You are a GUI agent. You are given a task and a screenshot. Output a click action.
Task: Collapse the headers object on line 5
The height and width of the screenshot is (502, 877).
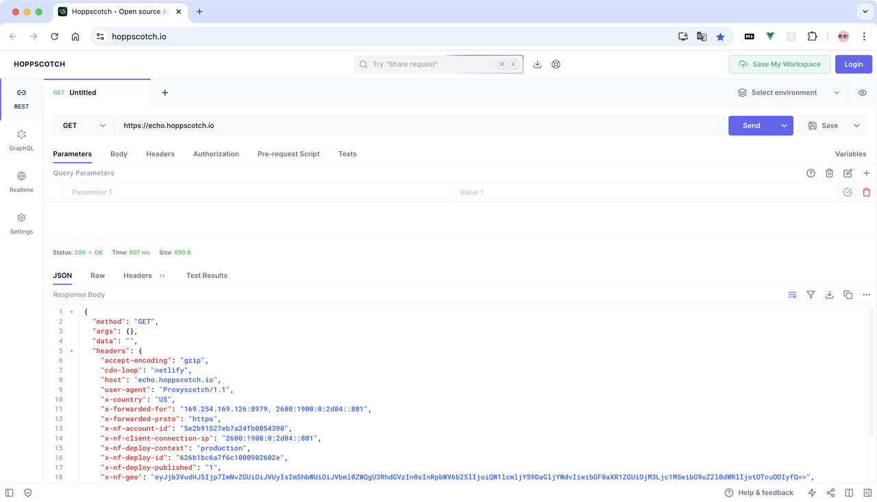pos(71,351)
